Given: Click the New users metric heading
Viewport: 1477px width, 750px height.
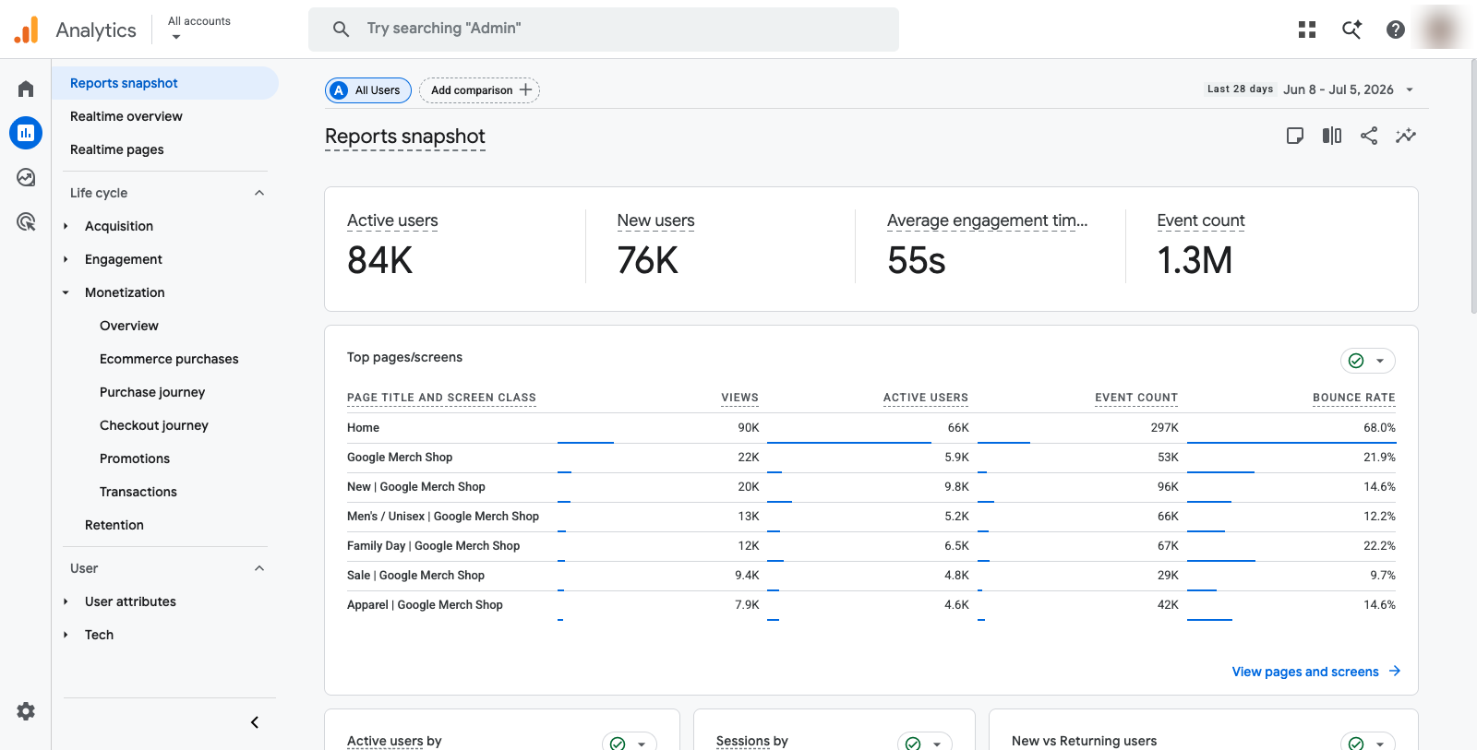Looking at the screenshot, I should (656, 220).
